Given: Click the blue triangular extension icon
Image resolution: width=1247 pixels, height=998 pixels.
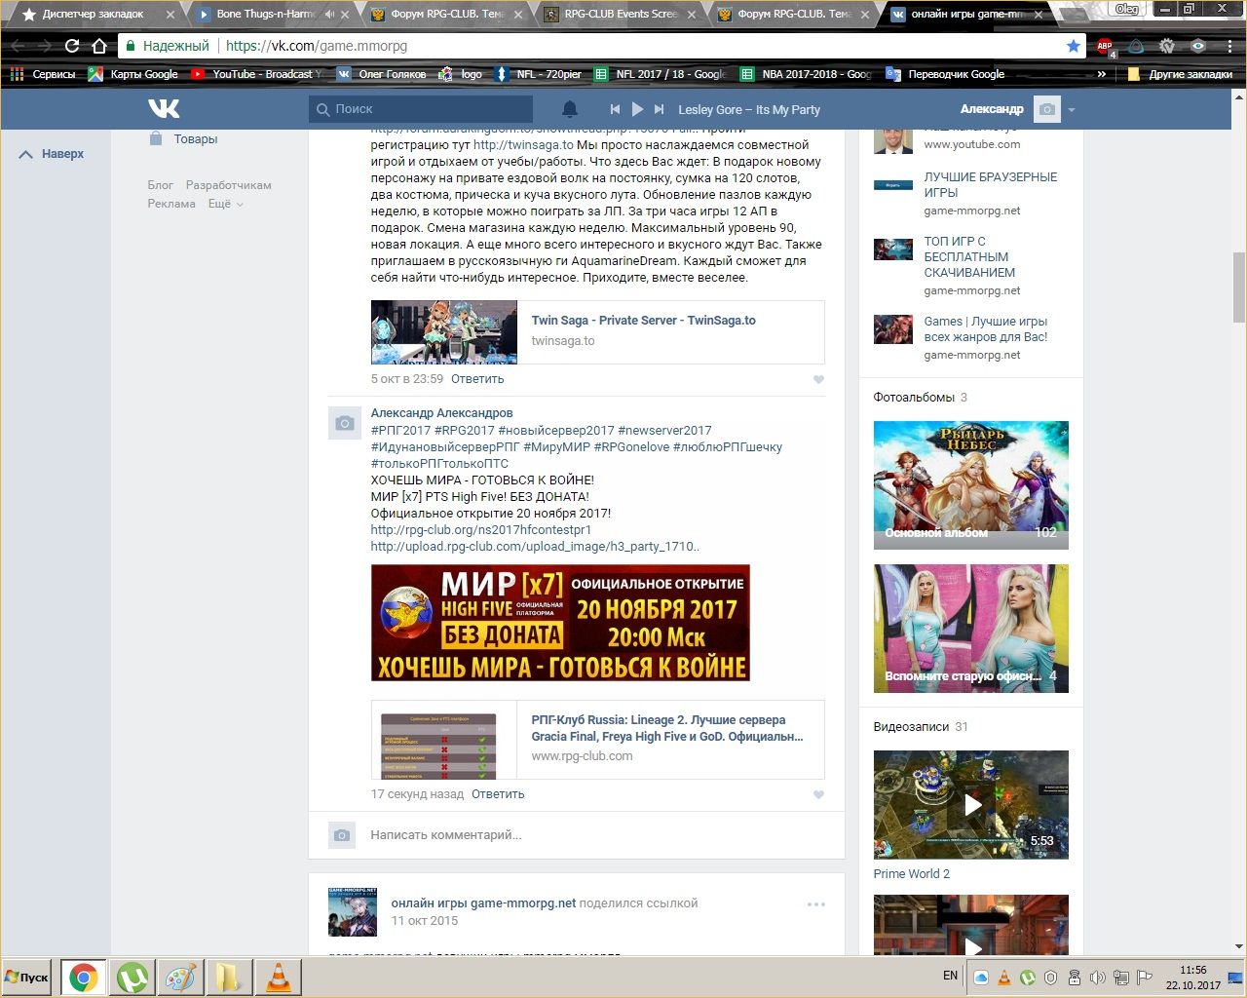Looking at the screenshot, I should click(1136, 46).
